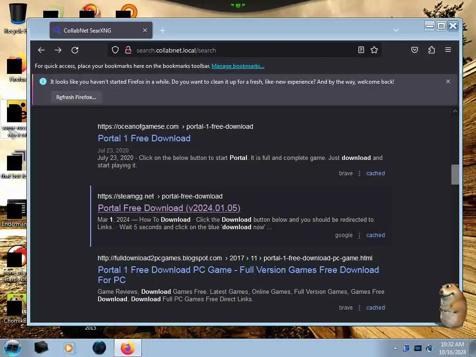
Task: Click the scrollbar up arrow
Action: tap(455, 112)
